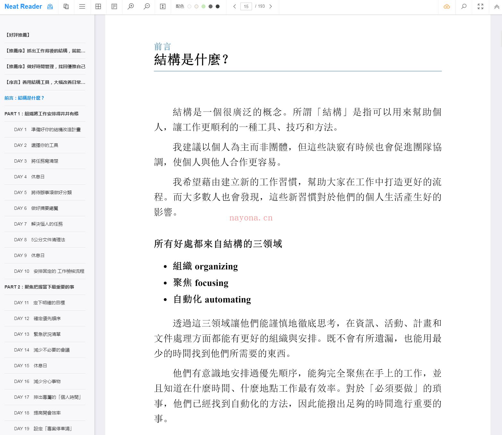Select the white color theme swatch
Image resolution: width=502 pixels, height=435 pixels.
(189, 6)
